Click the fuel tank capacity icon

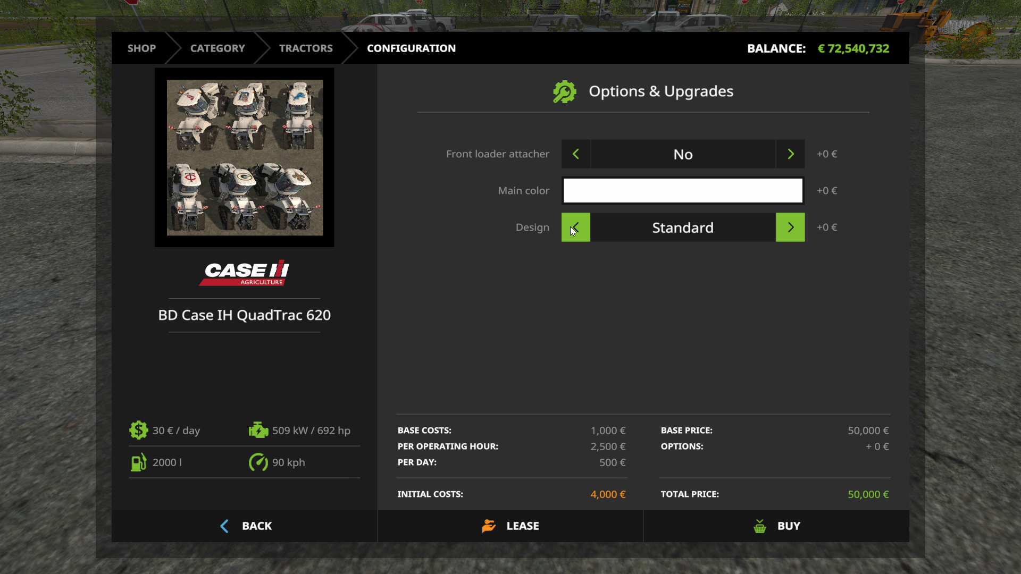tap(138, 462)
